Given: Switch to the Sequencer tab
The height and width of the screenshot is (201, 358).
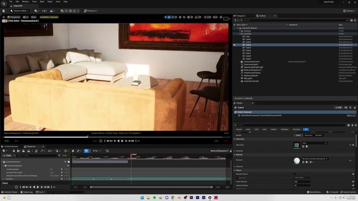Looking at the screenshot, I should coord(31,146).
